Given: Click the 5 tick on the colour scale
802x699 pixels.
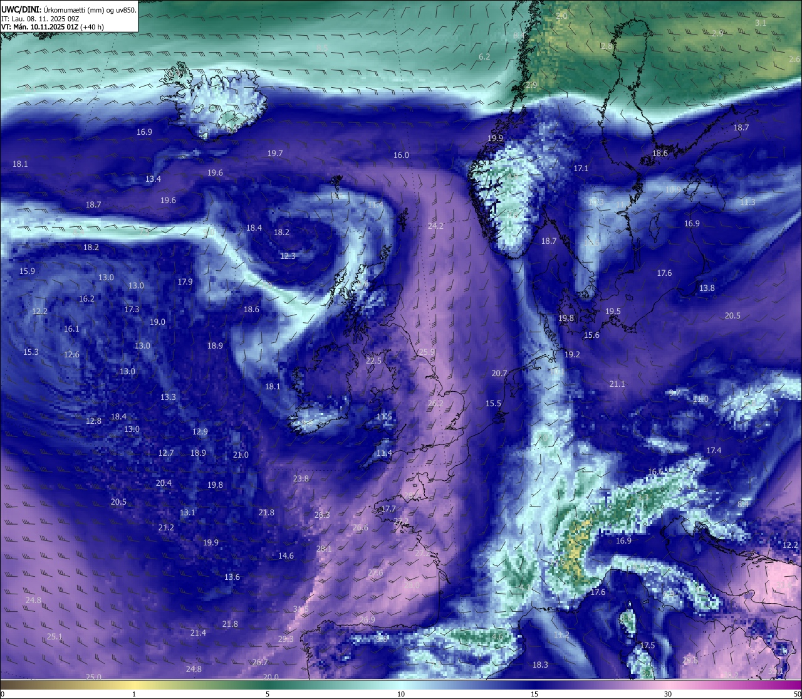Looking at the screenshot, I should pos(268,694).
